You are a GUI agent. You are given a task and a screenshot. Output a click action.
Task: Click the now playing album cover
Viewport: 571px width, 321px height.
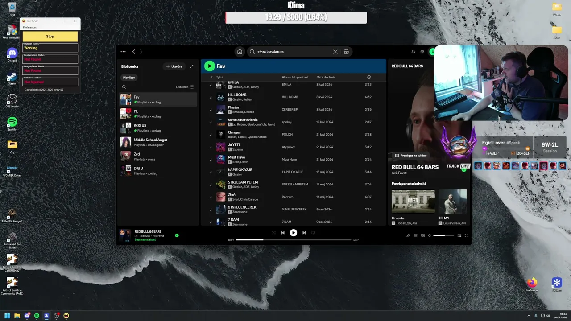coord(125,235)
